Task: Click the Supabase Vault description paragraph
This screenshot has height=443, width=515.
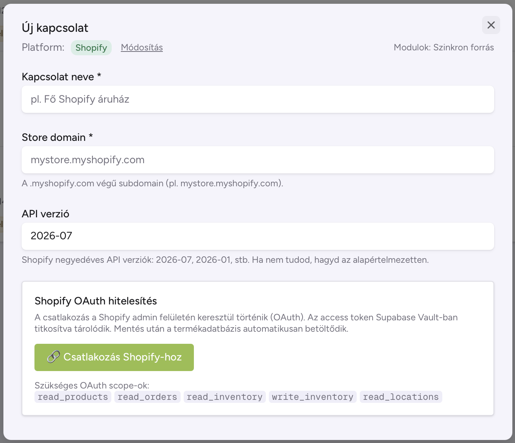Action: pyautogui.click(x=246, y=323)
